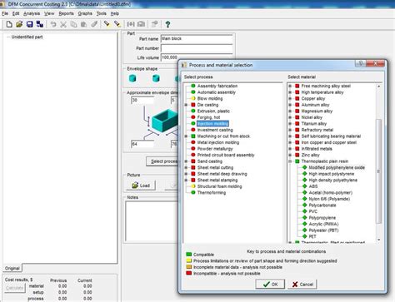Click the green icon beside Thermoforming
Screen dimensions: 395x302
[x=193, y=192]
